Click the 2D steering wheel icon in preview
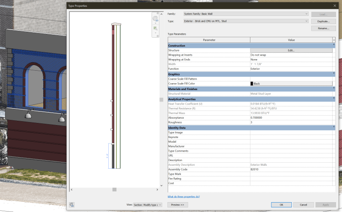 (155, 18)
